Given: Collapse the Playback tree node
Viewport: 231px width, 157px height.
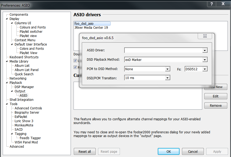Looking at the screenshot, I should 7,83.
